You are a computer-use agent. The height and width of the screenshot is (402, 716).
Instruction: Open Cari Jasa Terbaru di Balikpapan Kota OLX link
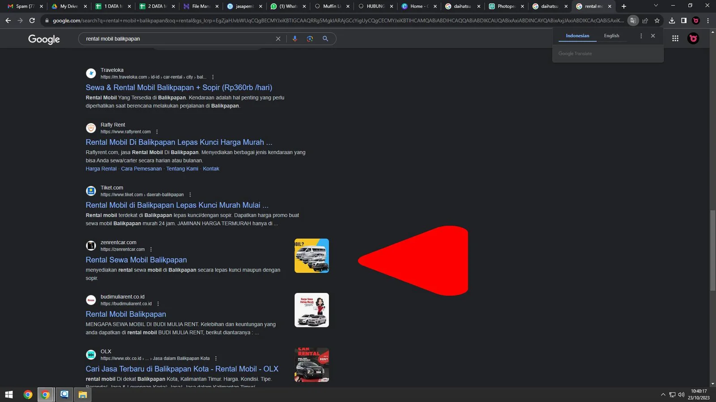tap(182, 369)
